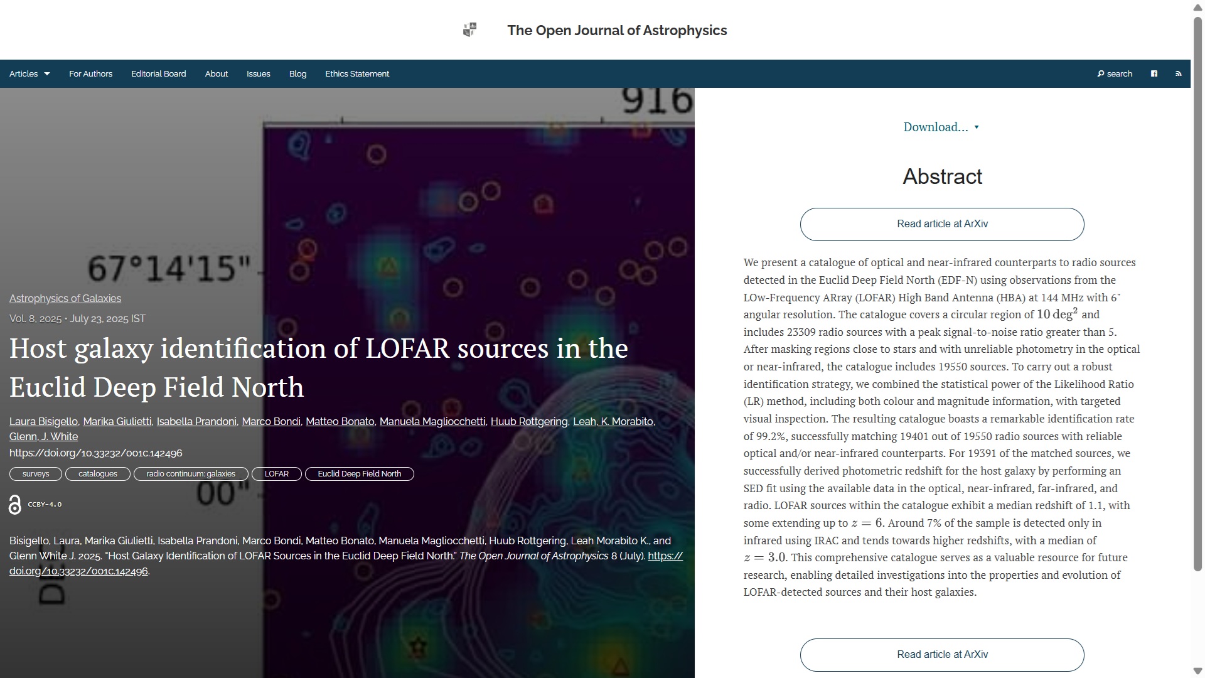
Task: Open author Laura Bisigello's link
Action: 43,422
